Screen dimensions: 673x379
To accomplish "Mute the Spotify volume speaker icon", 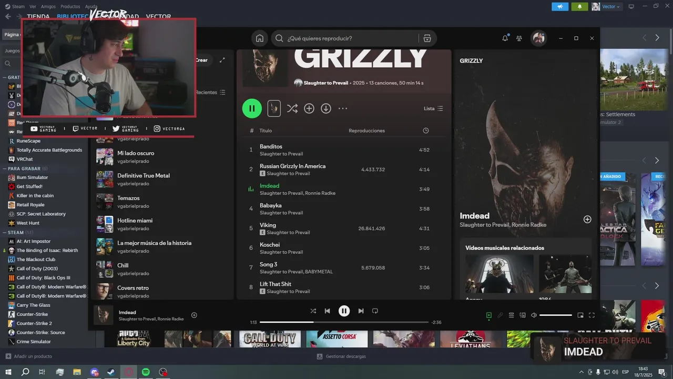I will click(534, 315).
